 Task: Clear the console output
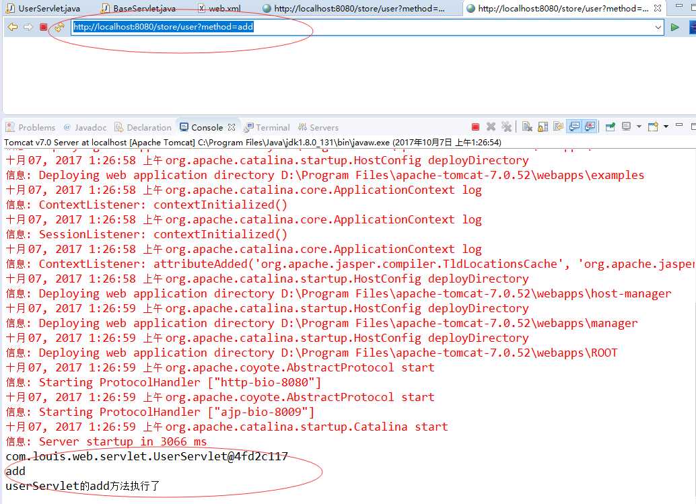click(x=527, y=127)
